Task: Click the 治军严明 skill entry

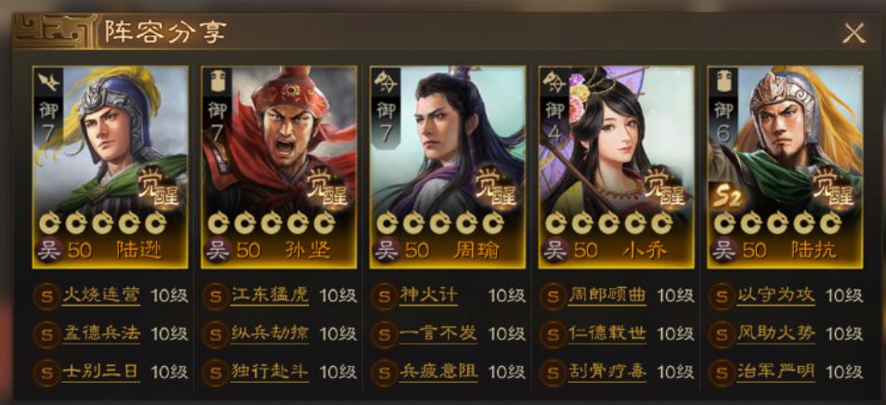Action: tap(775, 372)
